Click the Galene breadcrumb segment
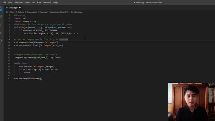Viewport: 215px width, 121px height. pos(21,12)
